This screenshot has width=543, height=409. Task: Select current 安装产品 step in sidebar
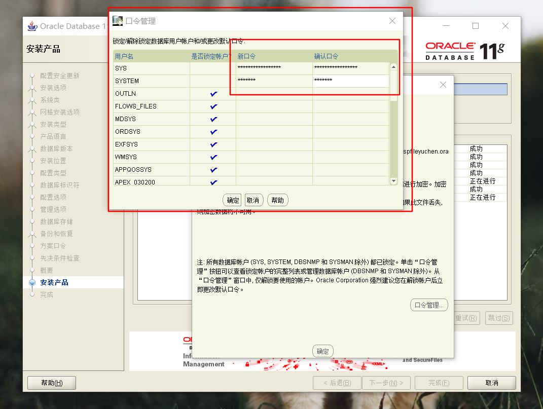(x=54, y=282)
